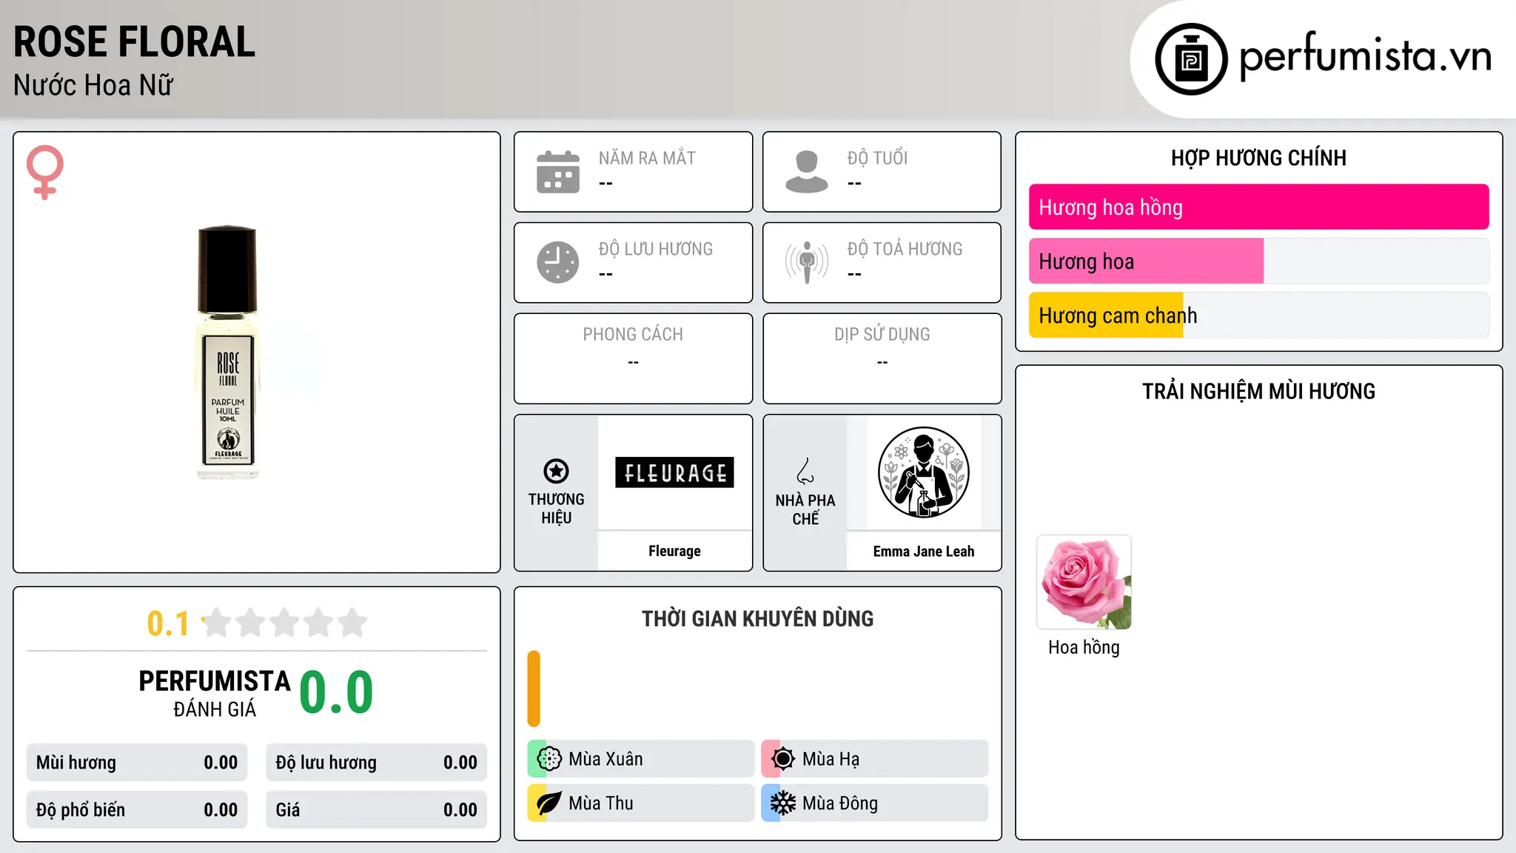The width and height of the screenshot is (1516, 853).
Task: Select the Mùa Thu season row
Action: (x=640, y=803)
